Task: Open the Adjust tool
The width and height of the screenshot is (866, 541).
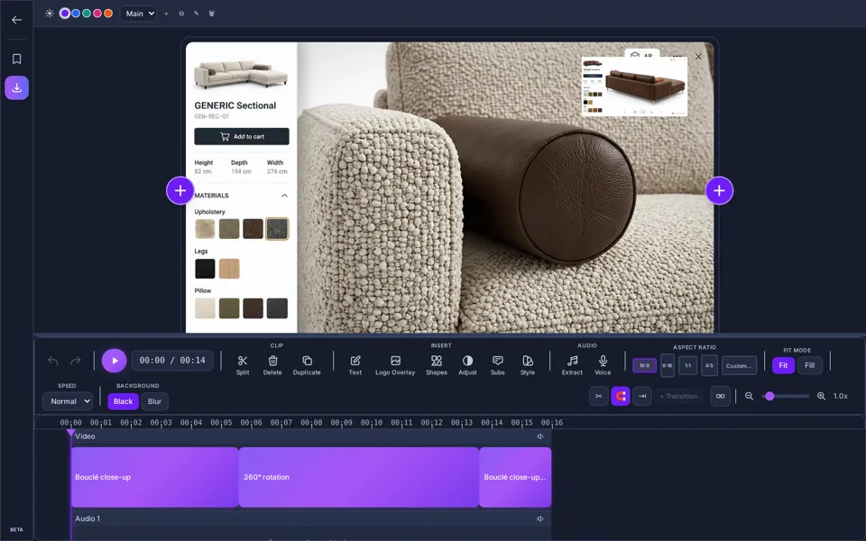Action: pyautogui.click(x=467, y=365)
